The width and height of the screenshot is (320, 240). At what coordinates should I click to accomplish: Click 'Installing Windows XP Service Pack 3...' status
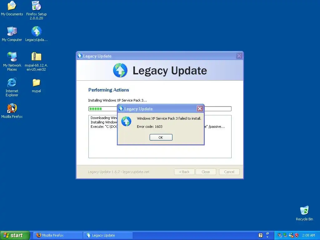point(117,100)
